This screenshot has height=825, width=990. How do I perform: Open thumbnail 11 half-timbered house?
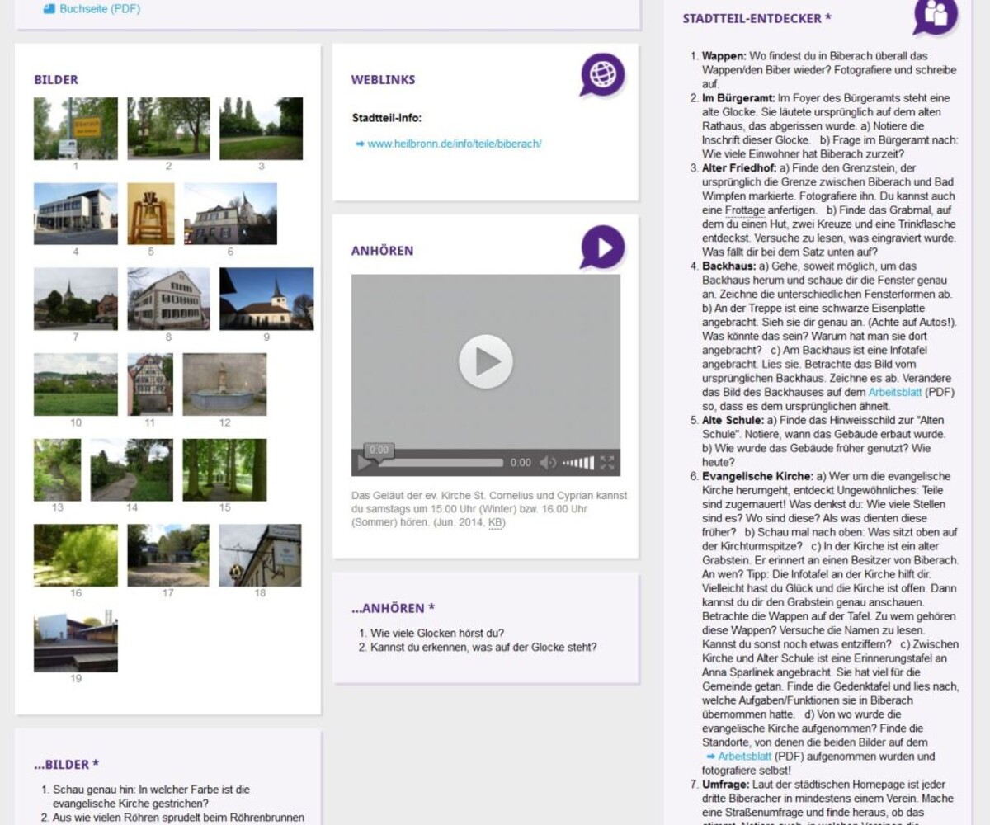coord(150,384)
